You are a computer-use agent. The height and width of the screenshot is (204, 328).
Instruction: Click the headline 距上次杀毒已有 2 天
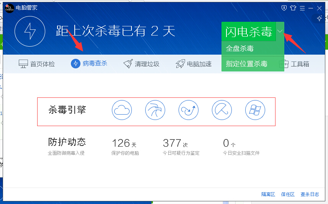click(115, 31)
